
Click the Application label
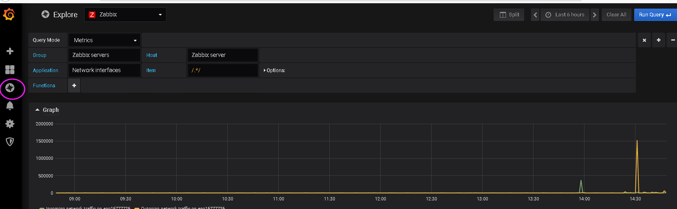tap(46, 70)
